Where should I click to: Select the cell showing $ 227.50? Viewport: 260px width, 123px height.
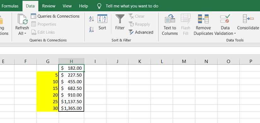pyautogui.click(x=71, y=75)
